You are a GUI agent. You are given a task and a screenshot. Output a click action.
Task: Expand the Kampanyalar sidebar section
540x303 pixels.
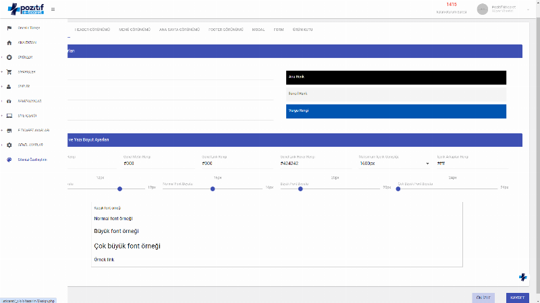tap(2, 101)
